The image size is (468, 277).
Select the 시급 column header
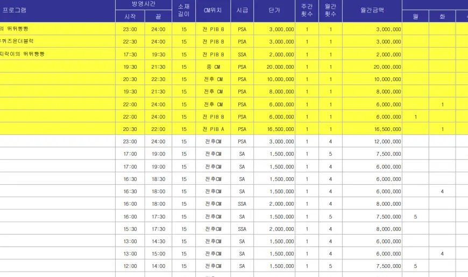pyautogui.click(x=242, y=10)
